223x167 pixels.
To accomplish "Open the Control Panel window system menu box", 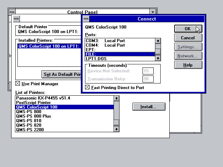I will point(12,12).
